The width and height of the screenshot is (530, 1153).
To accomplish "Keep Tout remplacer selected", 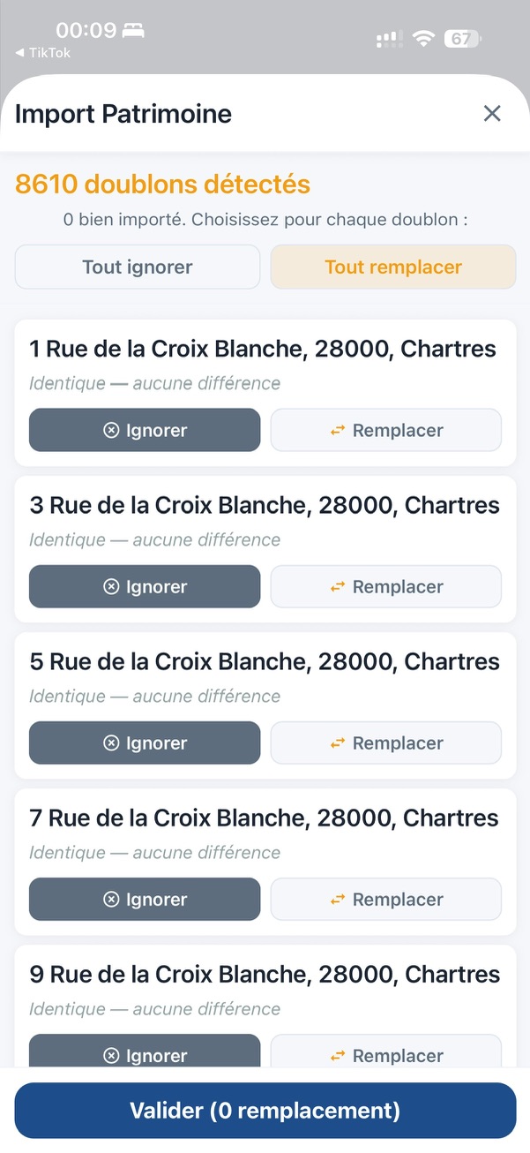I will (x=392, y=266).
